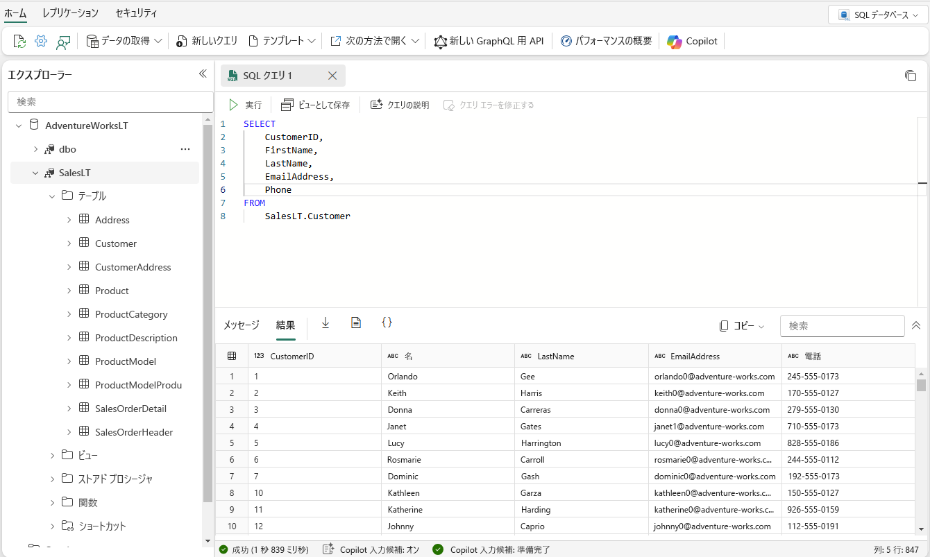Collapse results pane with double up chevron
930x557 pixels.
click(x=916, y=325)
